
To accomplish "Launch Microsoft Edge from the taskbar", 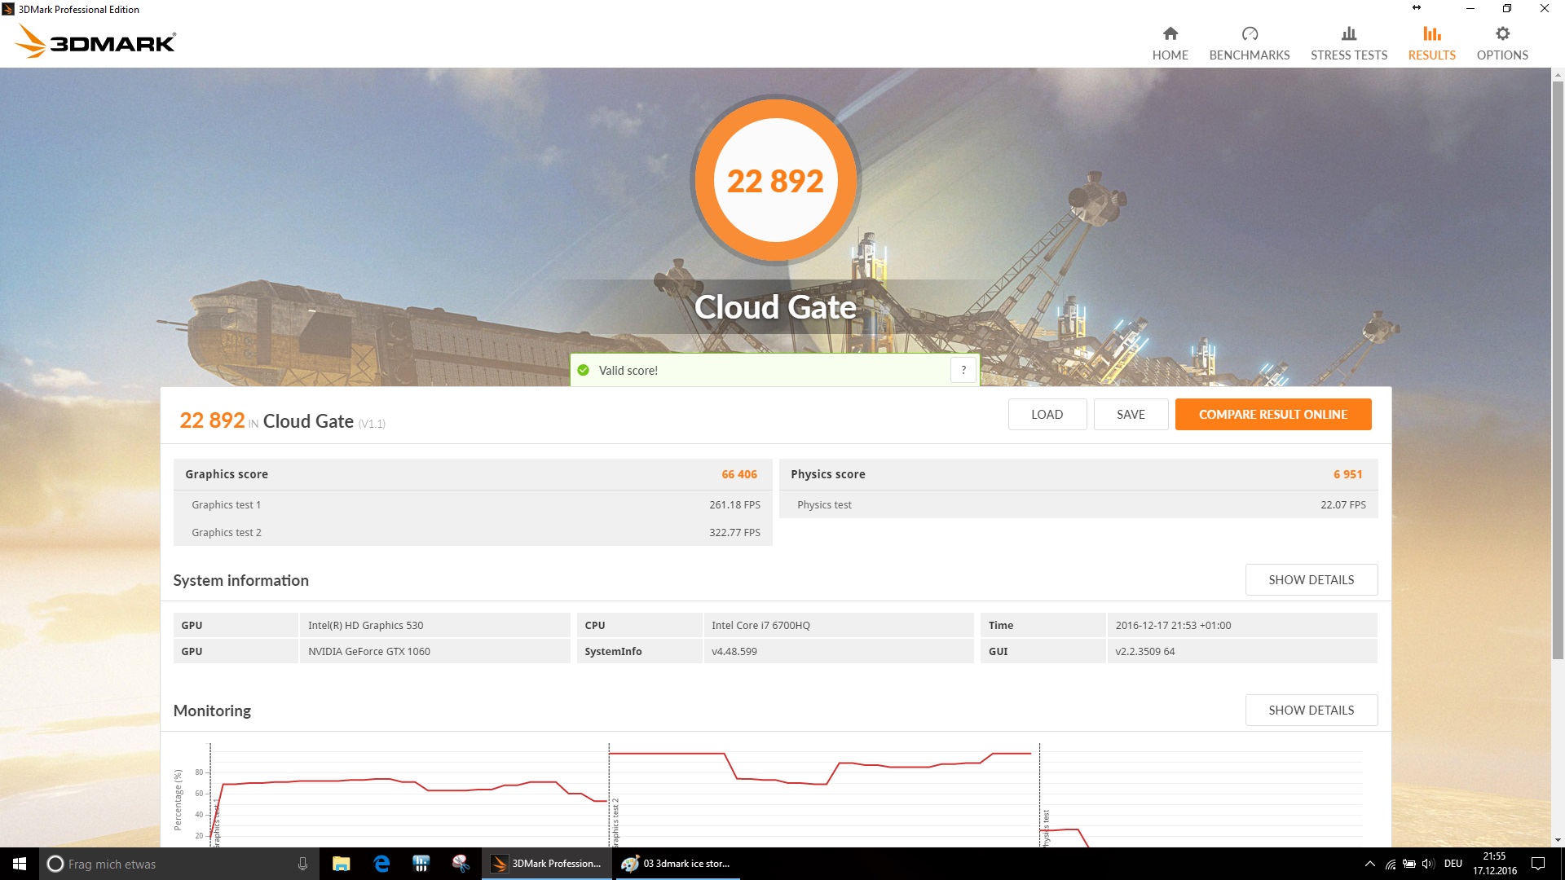I will click(381, 864).
